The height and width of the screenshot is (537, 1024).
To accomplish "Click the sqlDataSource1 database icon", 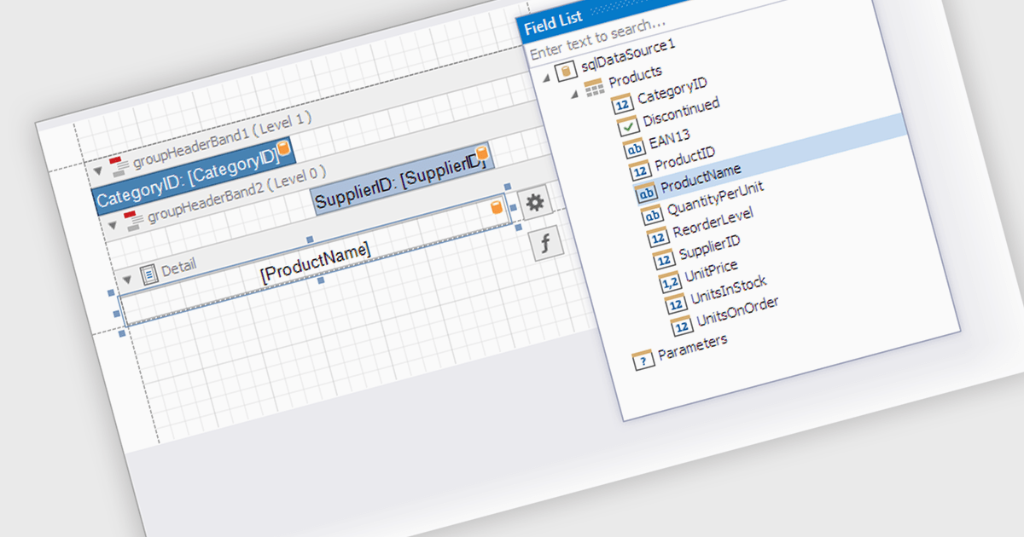I will pyautogui.click(x=565, y=72).
